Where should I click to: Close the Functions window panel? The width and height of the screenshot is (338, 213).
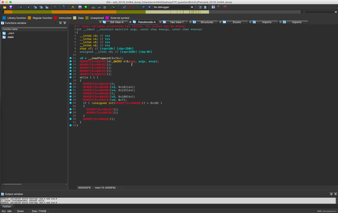tap(65, 23)
